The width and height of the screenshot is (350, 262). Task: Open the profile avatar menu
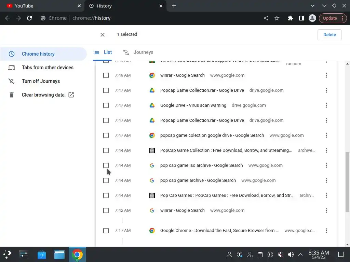pyautogui.click(x=312, y=18)
